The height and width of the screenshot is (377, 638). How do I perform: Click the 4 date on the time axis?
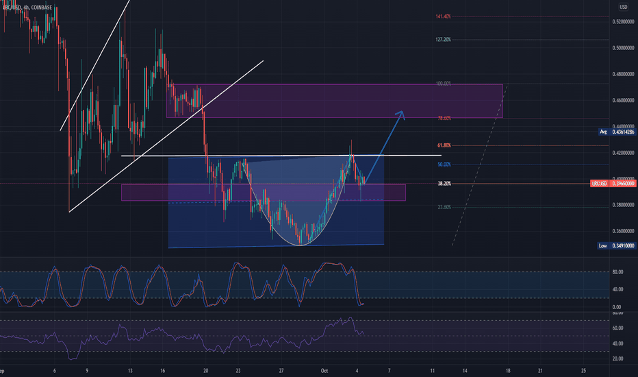pyautogui.click(x=357, y=371)
